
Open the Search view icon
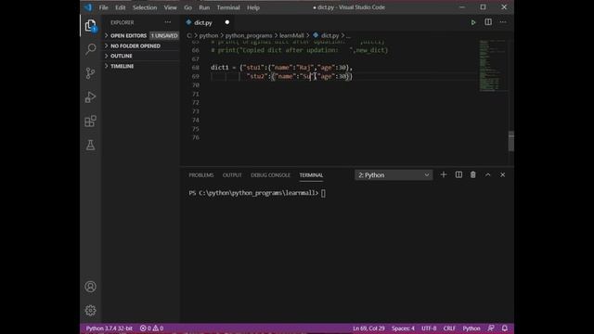pos(91,49)
